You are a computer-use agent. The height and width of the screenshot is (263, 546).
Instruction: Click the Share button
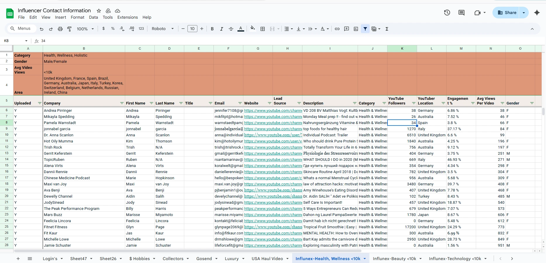coord(507,13)
